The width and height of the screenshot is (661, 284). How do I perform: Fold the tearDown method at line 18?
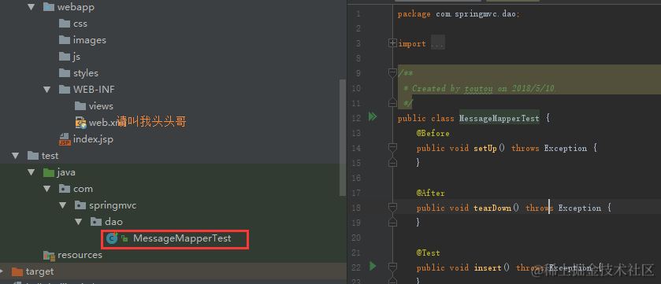point(392,208)
